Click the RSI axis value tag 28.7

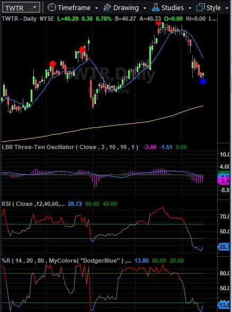pyautogui.click(x=224, y=247)
